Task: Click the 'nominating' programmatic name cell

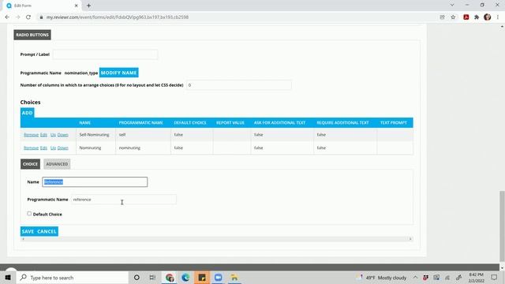Action: (x=143, y=148)
